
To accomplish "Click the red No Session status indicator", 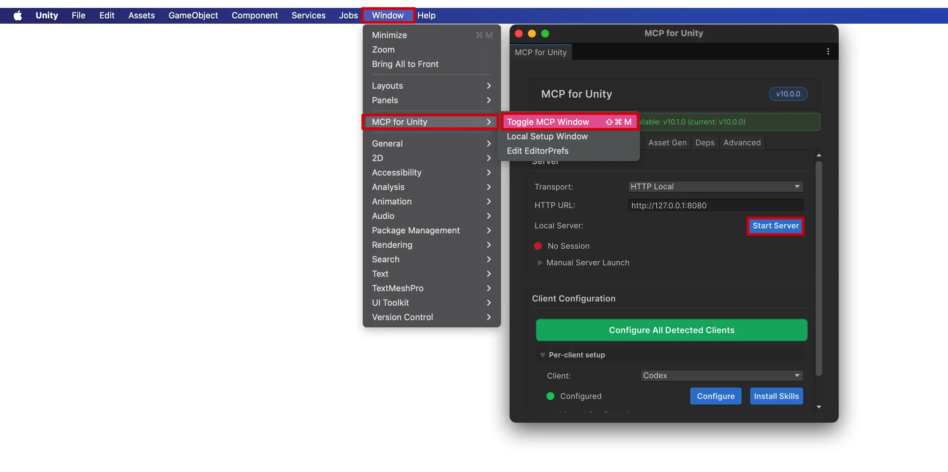I will (538, 246).
